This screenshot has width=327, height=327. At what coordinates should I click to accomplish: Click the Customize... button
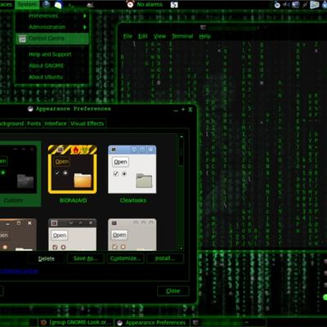tap(125, 258)
